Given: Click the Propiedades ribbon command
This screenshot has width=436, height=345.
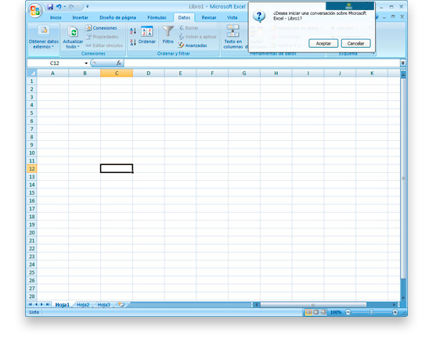Looking at the screenshot, I should click(x=102, y=37).
